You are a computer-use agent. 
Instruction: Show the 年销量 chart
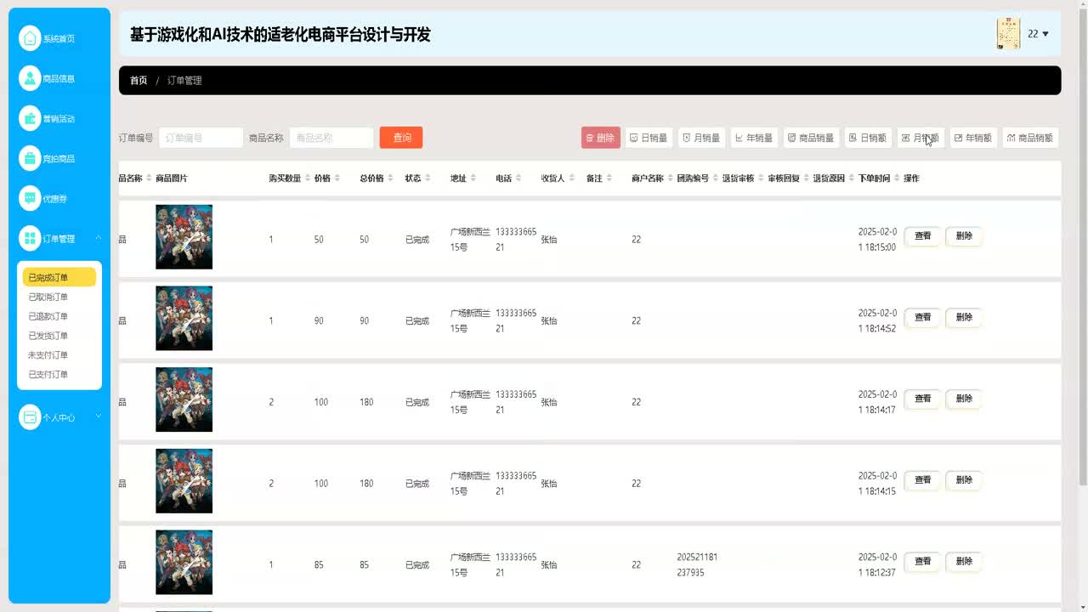click(755, 138)
